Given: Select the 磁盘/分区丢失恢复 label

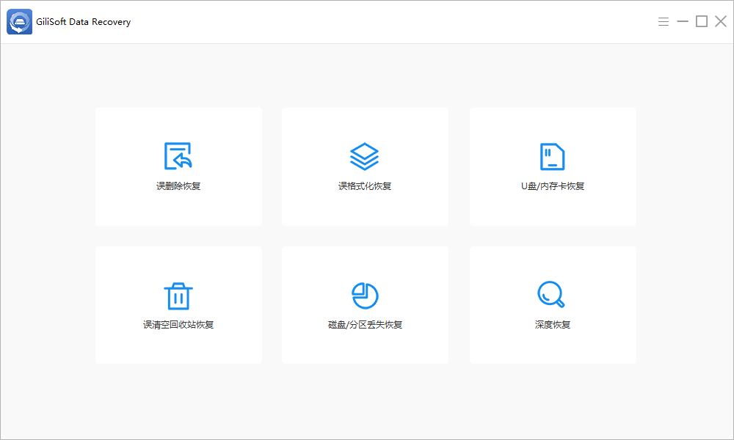Looking at the screenshot, I should (x=365, y=325).
